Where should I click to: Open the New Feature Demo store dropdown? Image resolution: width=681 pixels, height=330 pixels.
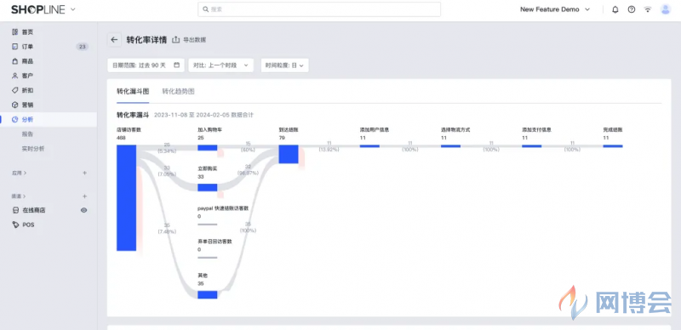point(555,9)
